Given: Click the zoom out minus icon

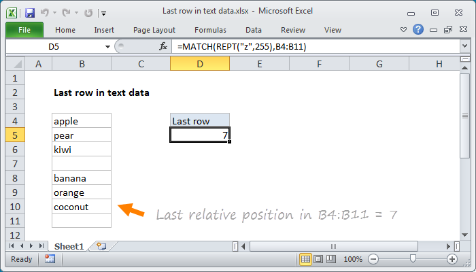Looking at the screenshot, I should coord(373,259).
